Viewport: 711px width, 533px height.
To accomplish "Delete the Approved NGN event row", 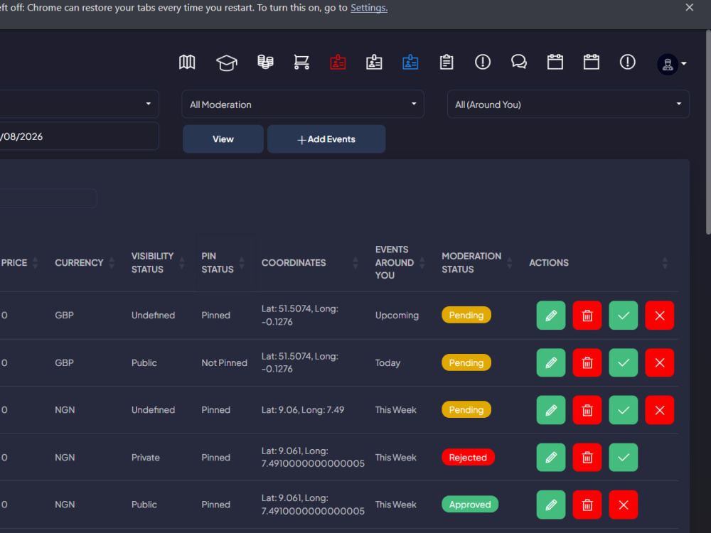I will click(x=587, y=505).
